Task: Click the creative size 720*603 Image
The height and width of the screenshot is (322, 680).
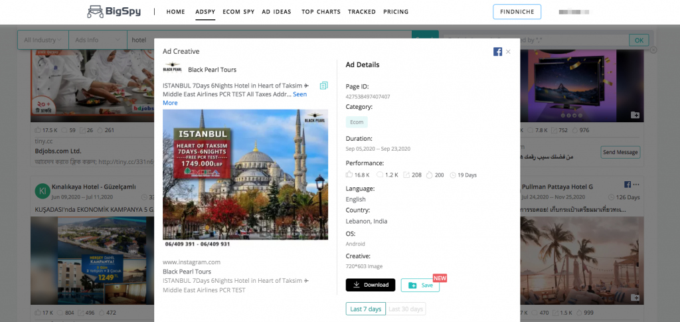Action: click(x=364, y=266)
